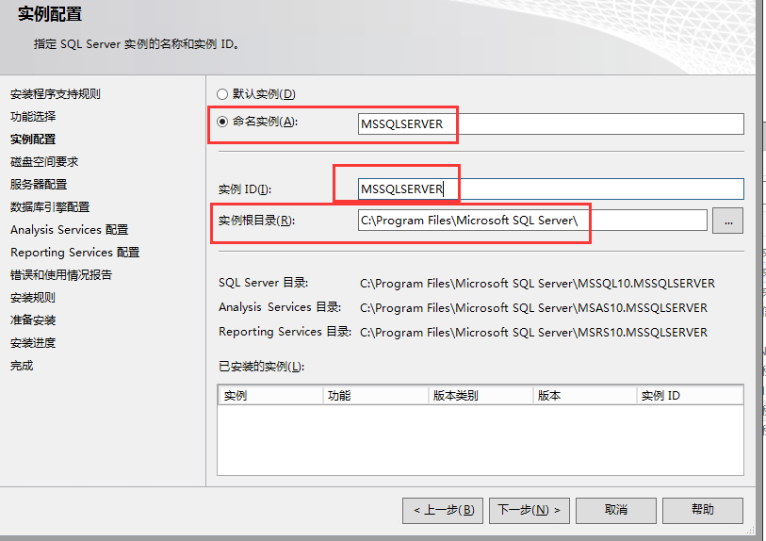The image size is (766, 541).
Task: Select the 命名实例(A) radio button
Action: [222, 122]
